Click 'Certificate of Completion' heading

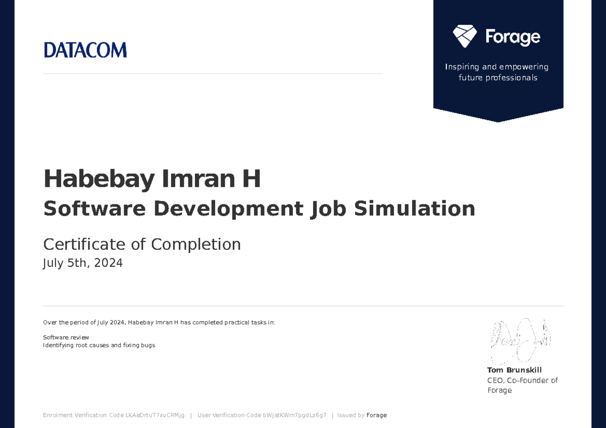[x=142, y=244]
